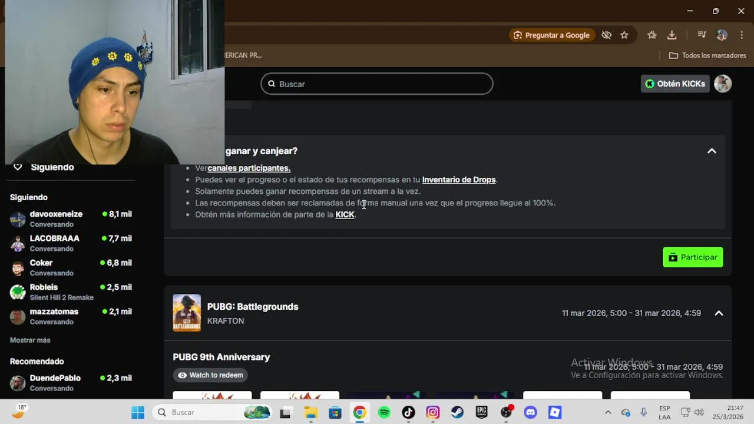The image size is (754, 424).
Task: Click the green Participar button
Action: coord(693,257)
